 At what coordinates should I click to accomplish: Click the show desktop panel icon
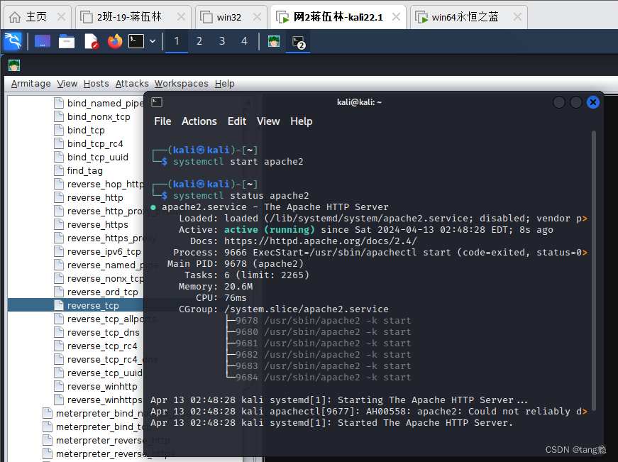click(43, 41)
